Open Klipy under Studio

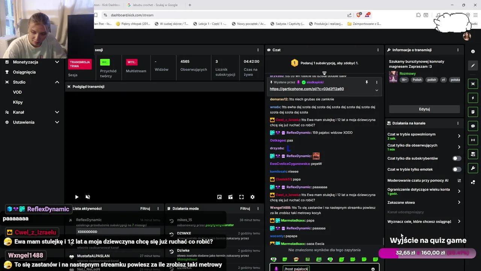click(18, 102)
